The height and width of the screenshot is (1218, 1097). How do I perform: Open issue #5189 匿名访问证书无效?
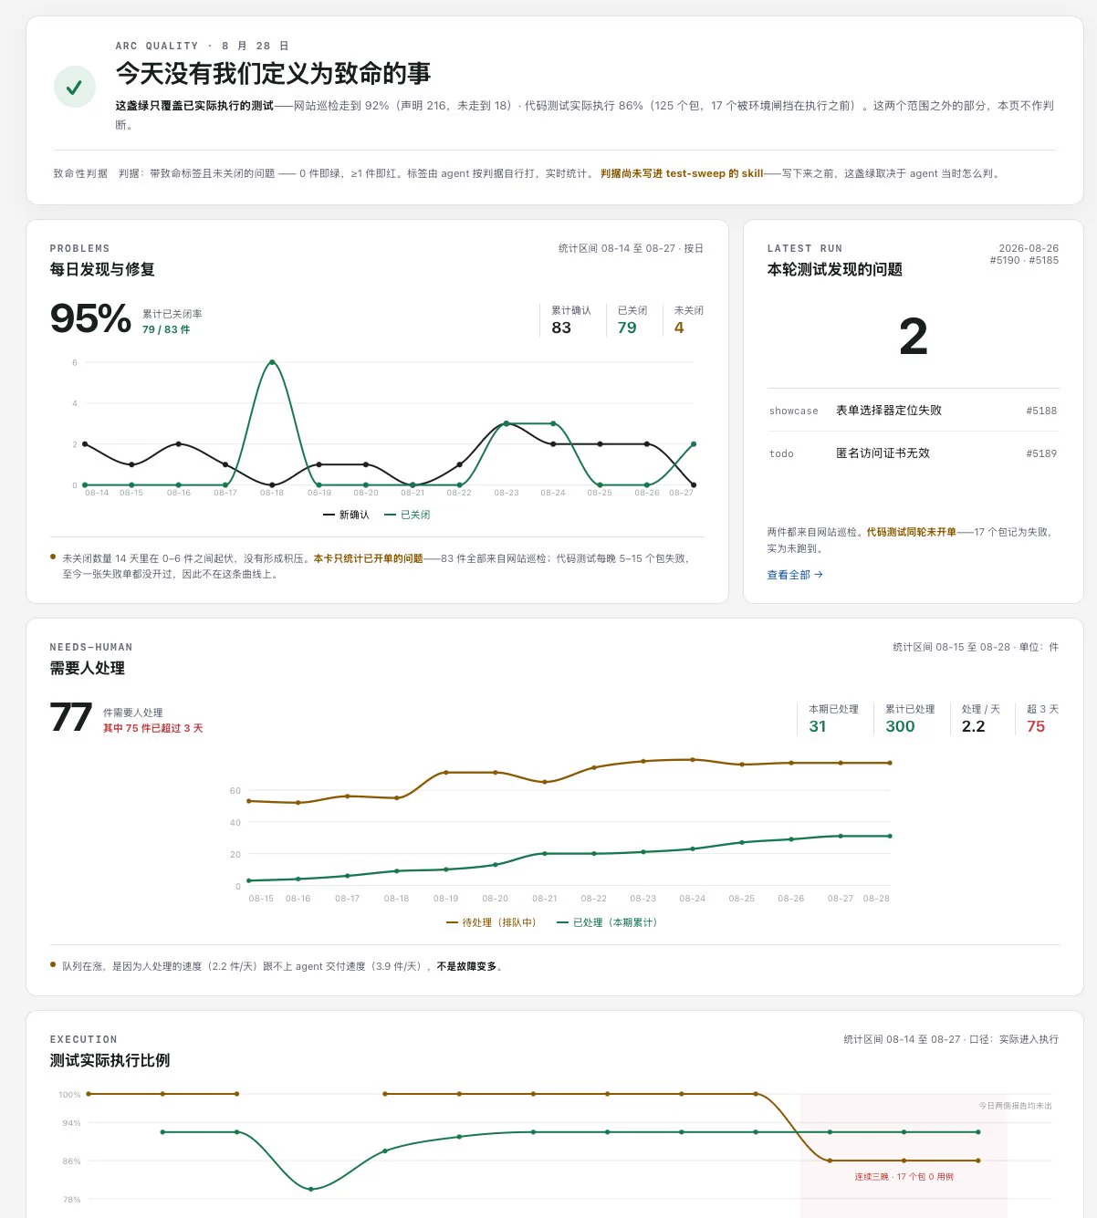tap(913, 453)
